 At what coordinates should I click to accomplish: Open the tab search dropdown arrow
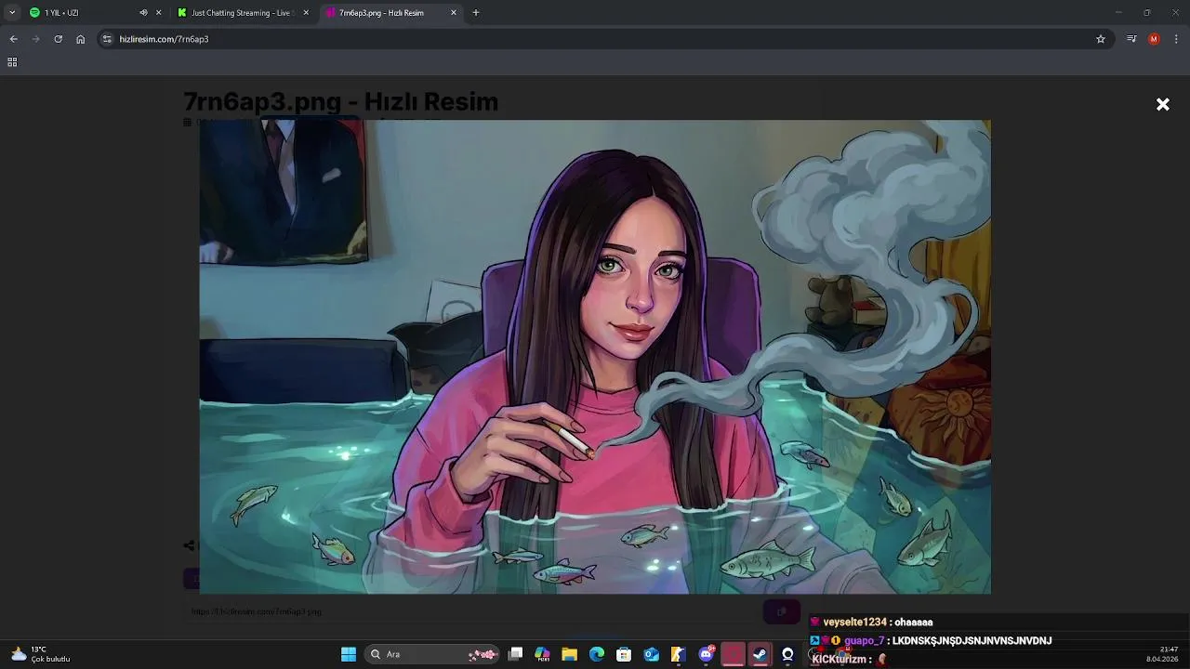[12, 13]
